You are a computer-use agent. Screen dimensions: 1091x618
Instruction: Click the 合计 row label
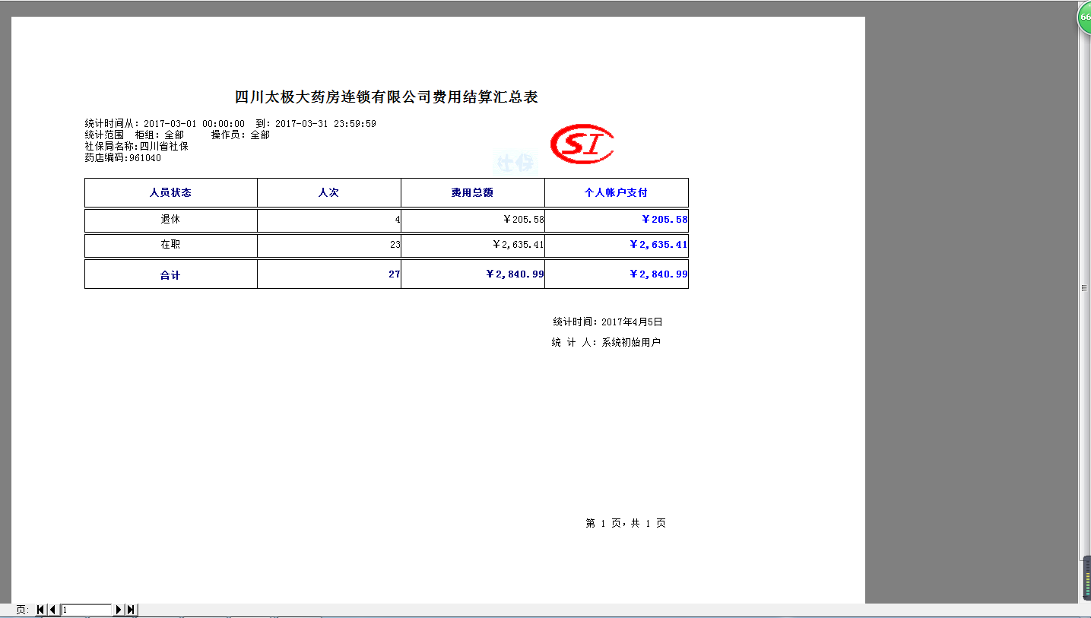click(x=170, y=275)
